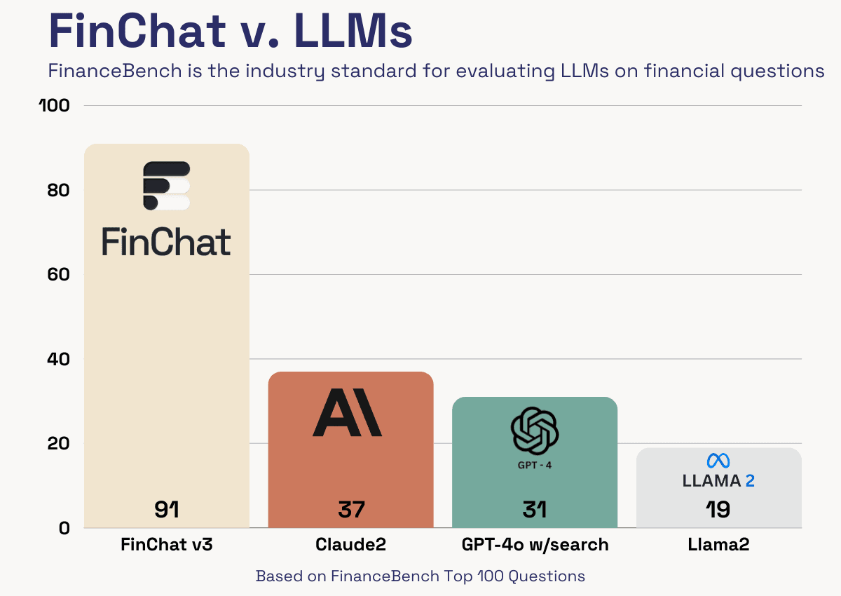The width and height of the screenshot is (841, 596).
Task: Click the Meta infinity logo
Action: coord(718,461)
